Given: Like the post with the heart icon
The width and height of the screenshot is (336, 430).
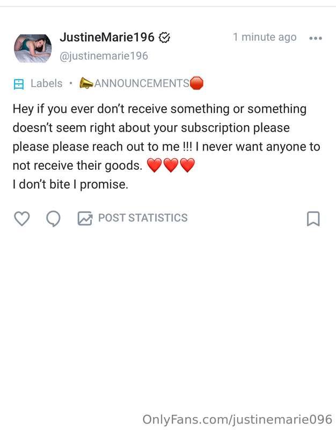Looking at the screenshot, I should [21, 218].
